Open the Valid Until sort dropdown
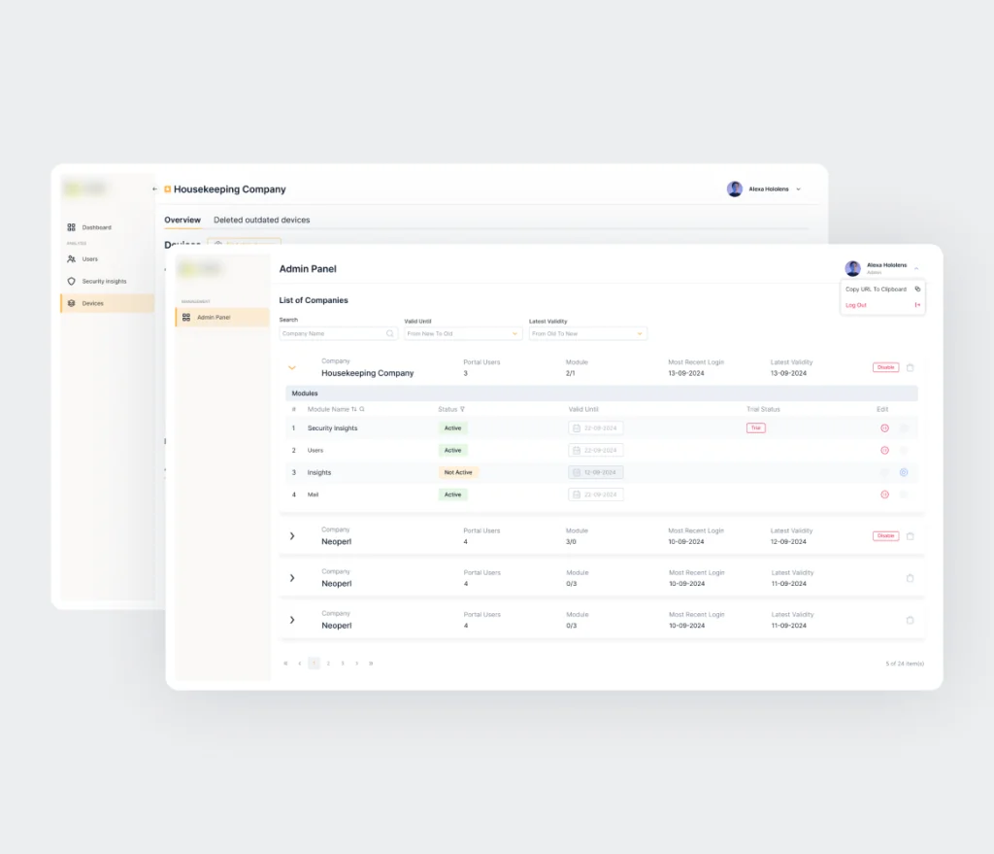The height and width of the screenshot is (854, 994). (x=463, y=333)
